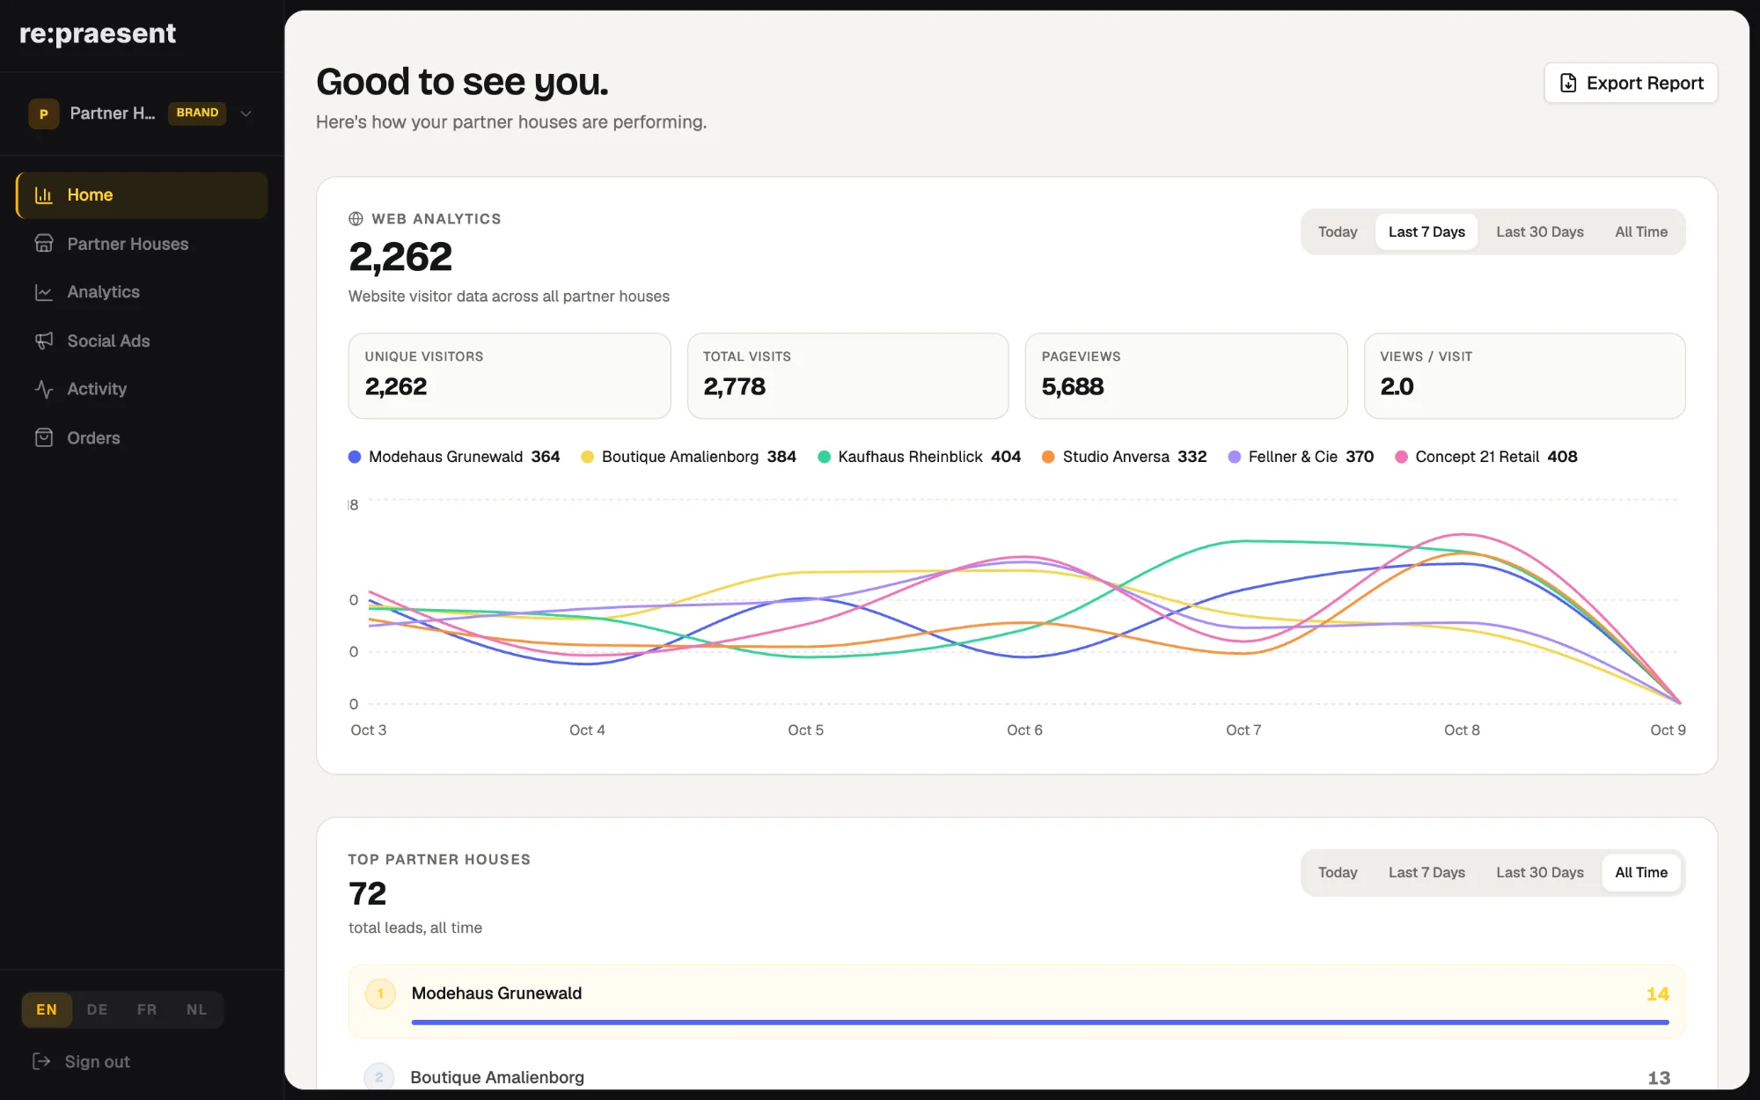
Task: Select Today in Top Partner Houses
Action: [1338, 873]
